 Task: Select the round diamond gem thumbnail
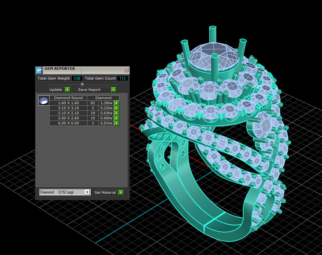pyautogui.click(x=44, y=101)
